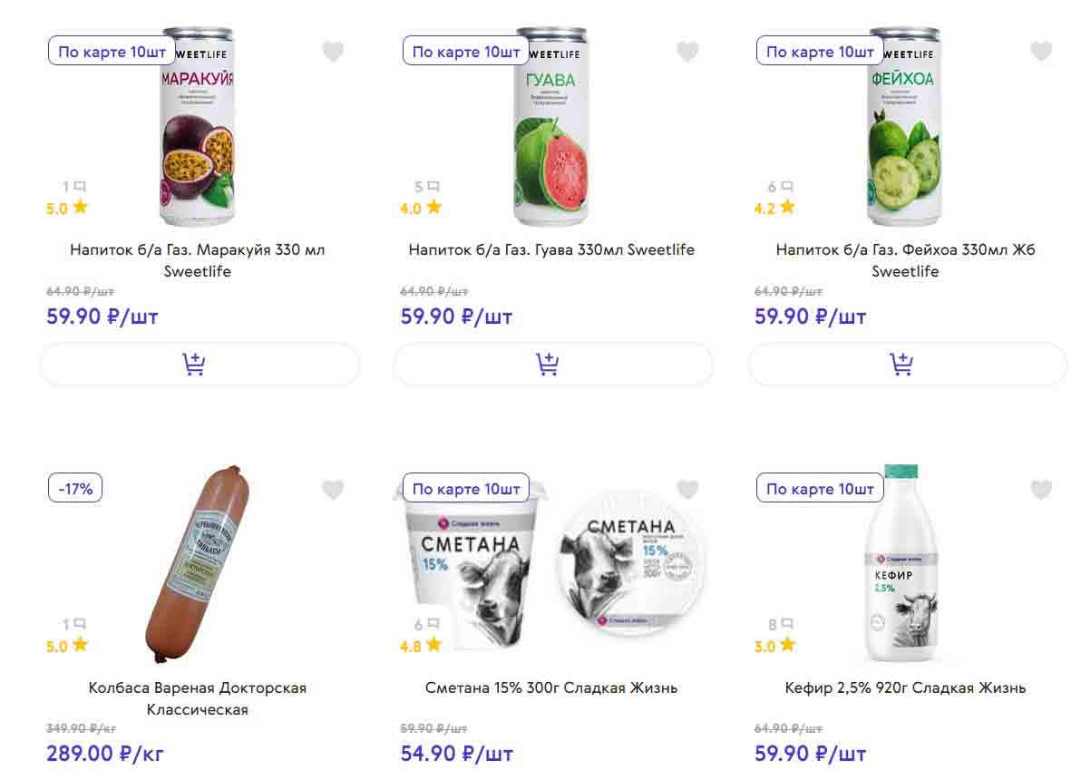Open Гуава drink reviews comment icon
1071x770 pixels.
click(433, 187)
